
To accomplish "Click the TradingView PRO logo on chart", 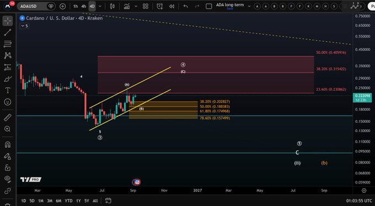I will point(31,180).
